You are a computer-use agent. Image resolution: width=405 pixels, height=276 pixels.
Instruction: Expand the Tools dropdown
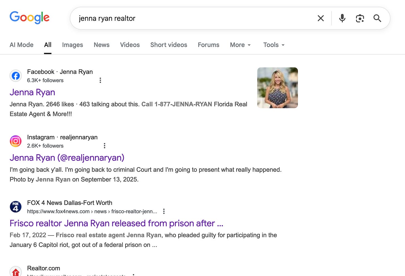click(x=274, y=45)
